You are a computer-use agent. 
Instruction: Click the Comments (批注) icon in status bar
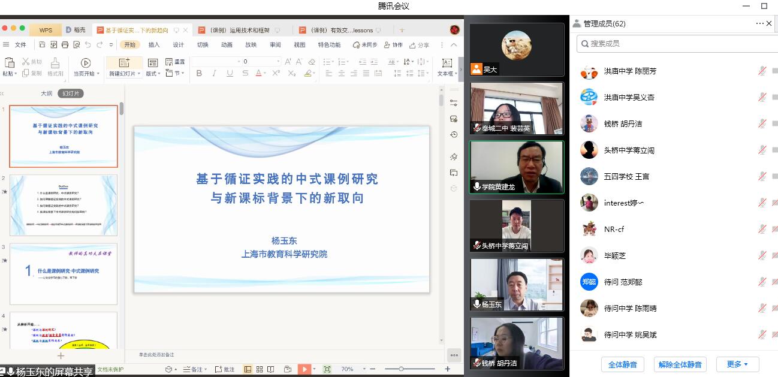pyautogui.click(x=225, y=369)
